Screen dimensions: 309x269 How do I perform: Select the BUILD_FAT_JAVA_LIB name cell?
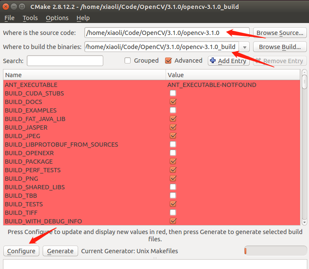click(x=35, y=119)
